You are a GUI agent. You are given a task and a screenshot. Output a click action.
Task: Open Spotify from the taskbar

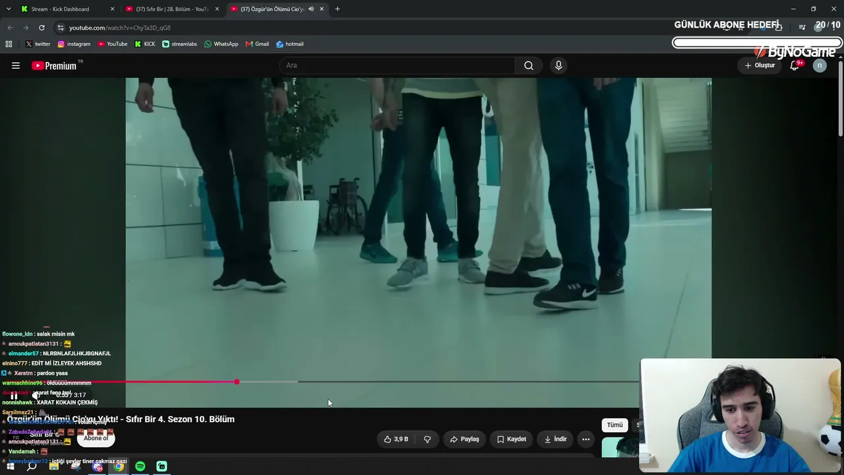[x=140, y=466]
